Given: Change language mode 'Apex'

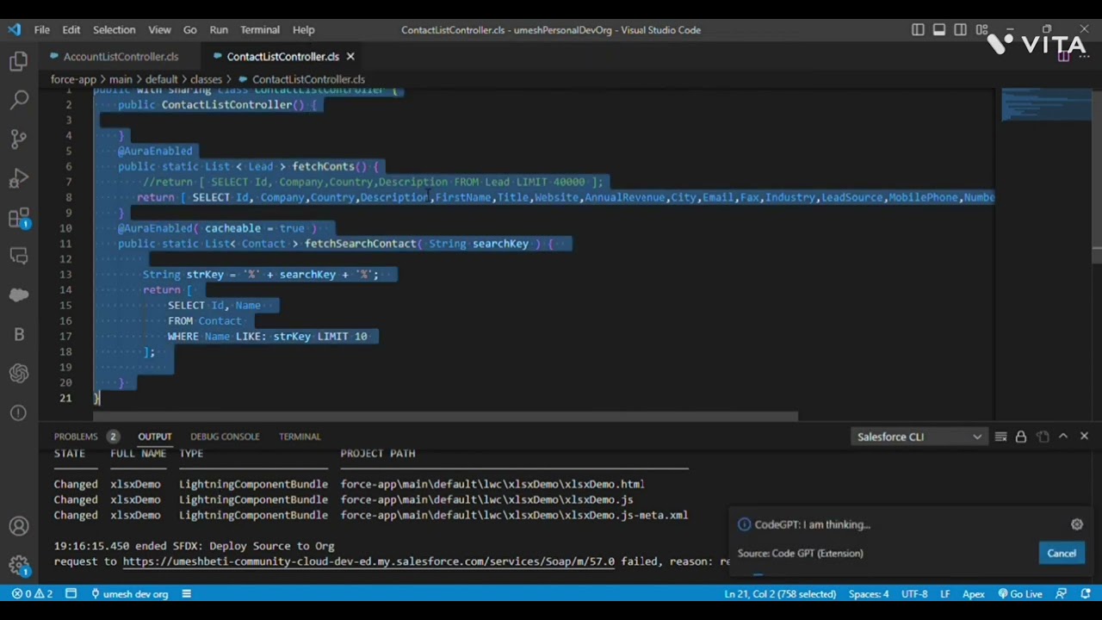Looking at the screenshot, I should click(x=974, y=594).
